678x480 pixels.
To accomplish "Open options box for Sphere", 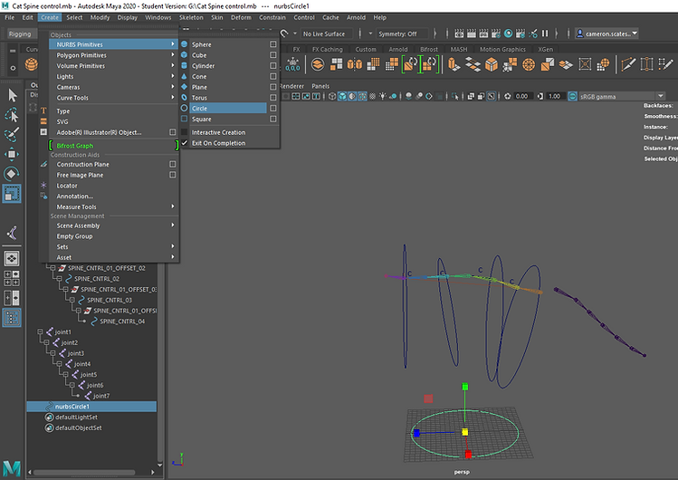I will coord(272,44).
